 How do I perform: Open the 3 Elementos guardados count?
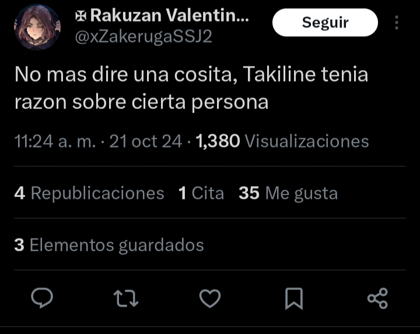tap(109, 245)
